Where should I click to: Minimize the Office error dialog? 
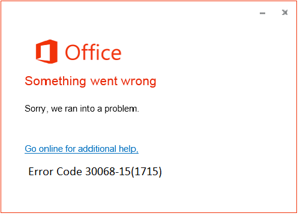(262, 13)
